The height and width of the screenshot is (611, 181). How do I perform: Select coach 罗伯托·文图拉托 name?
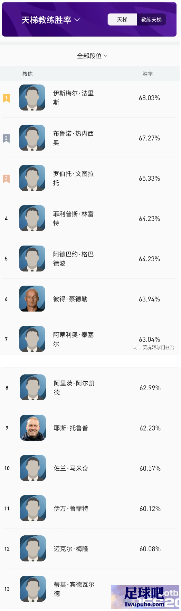[x=73, y=178]
